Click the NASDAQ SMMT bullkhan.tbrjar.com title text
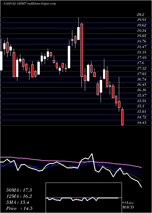This screenshot has height=213, width=152. (x=29, y=4)
